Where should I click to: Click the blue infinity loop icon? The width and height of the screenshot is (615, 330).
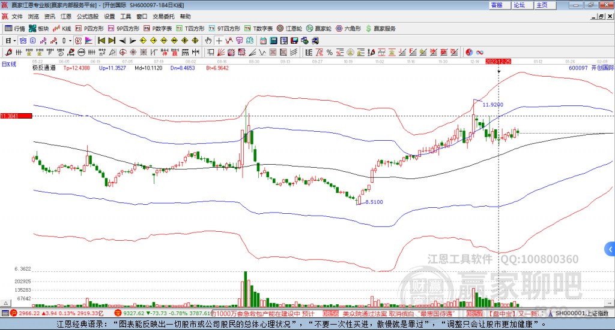480,52
